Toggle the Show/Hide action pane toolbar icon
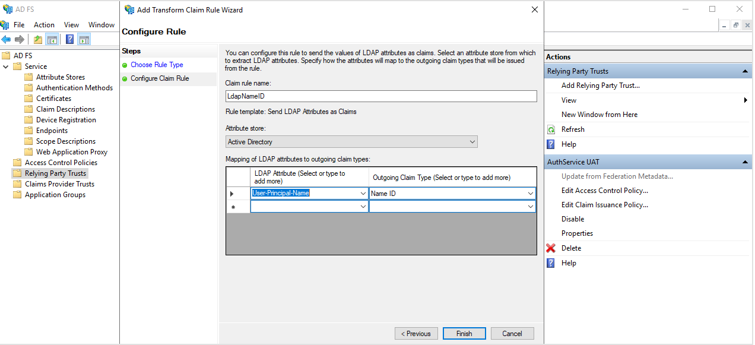Image resolution: width=755 pixels, height=345 pixels. click(84, 39)
